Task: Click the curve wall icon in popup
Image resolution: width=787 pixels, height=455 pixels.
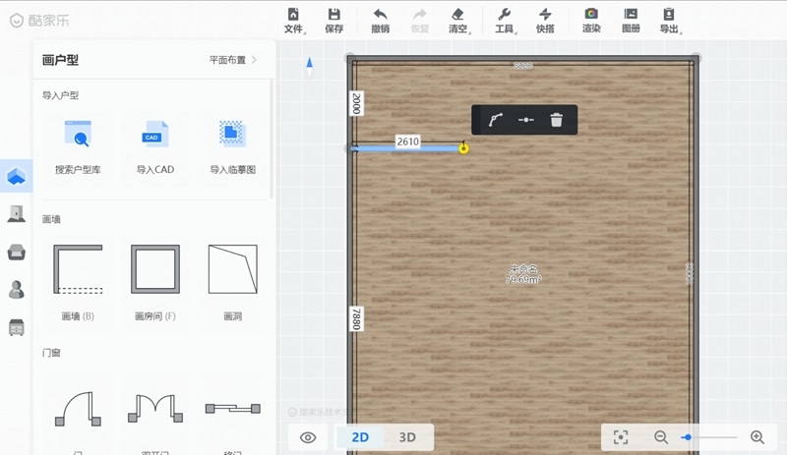Action: (495, 120)
